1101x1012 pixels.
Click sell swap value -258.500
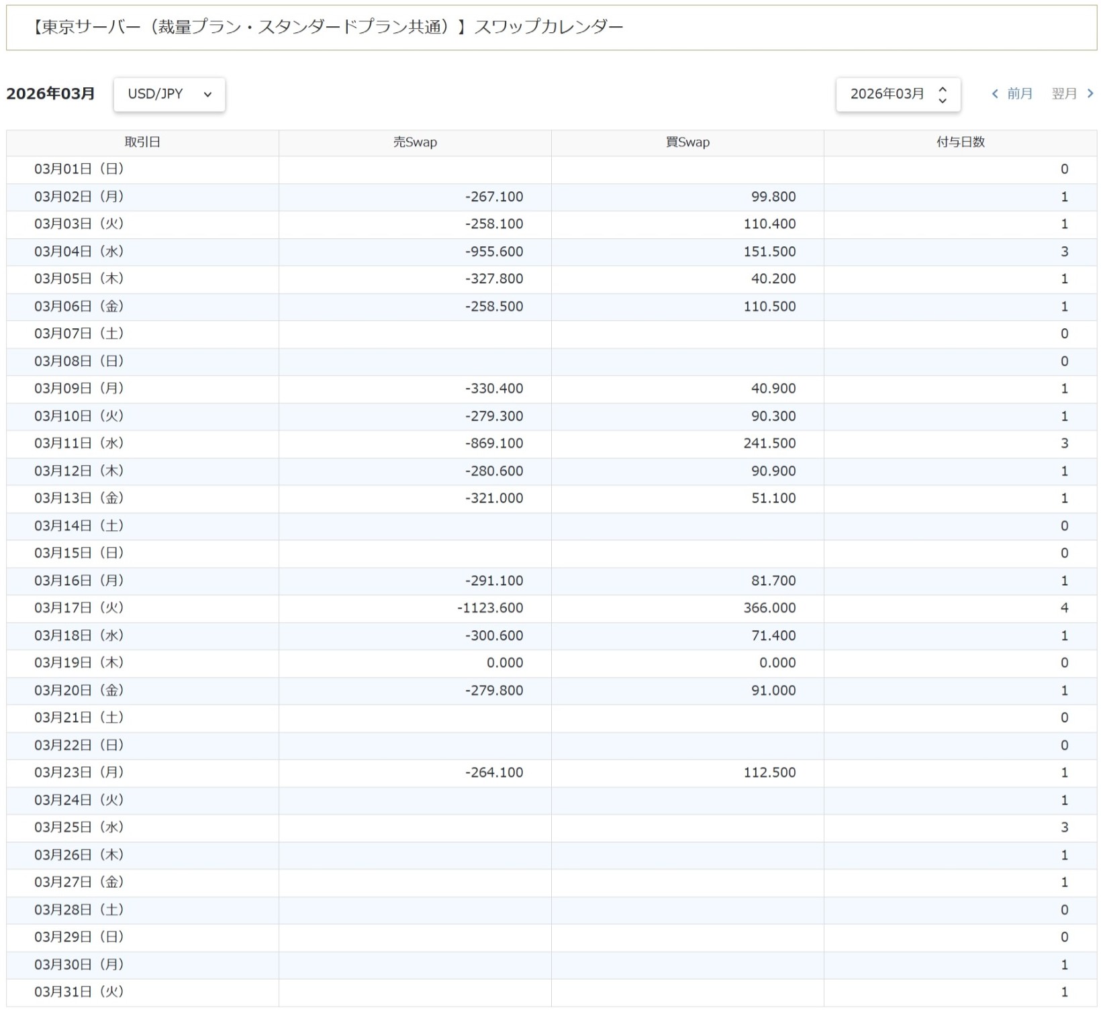pos(494,306)
